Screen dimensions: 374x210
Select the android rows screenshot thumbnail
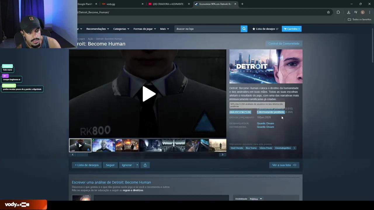[x=174, y=145]
